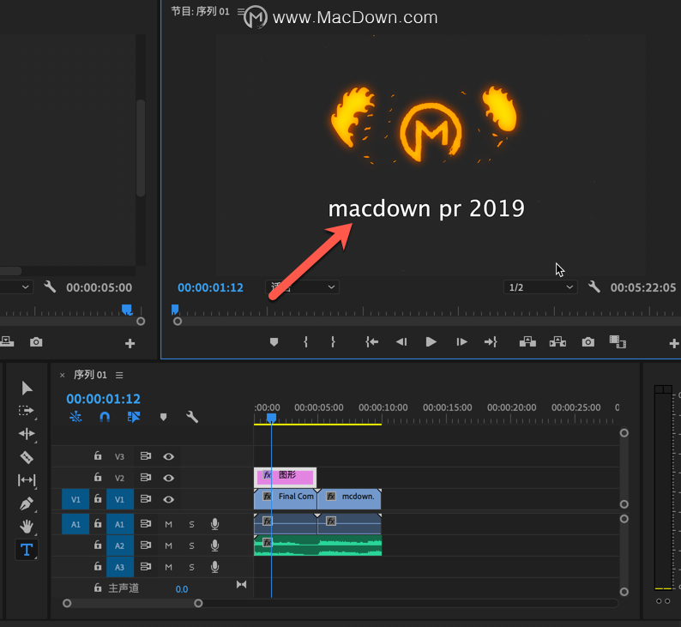
Task: Open Source monitor resolution dropdown
Action: point(15,287)
